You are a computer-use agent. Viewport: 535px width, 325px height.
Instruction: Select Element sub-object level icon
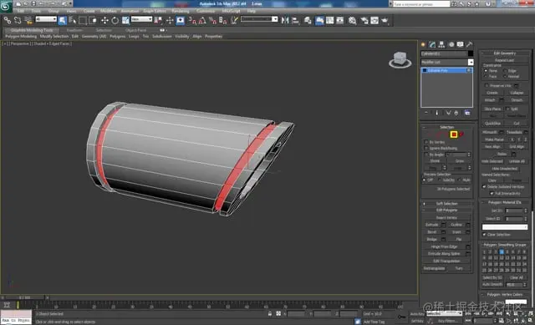(x=461, y=135)
